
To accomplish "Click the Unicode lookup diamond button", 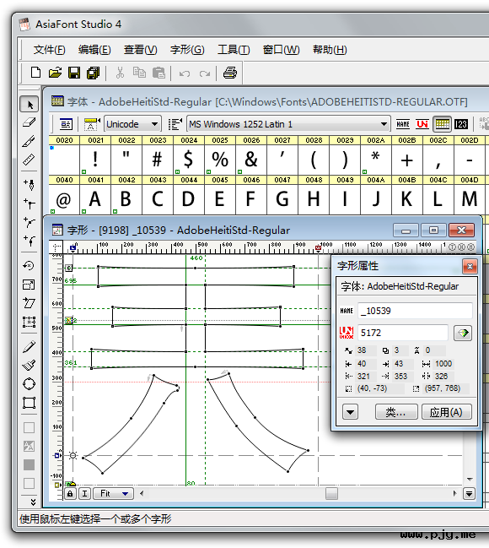I will 463,333.
